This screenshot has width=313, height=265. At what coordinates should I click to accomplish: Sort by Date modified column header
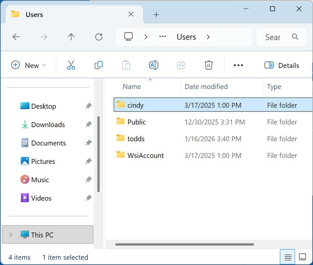point(206,86)
